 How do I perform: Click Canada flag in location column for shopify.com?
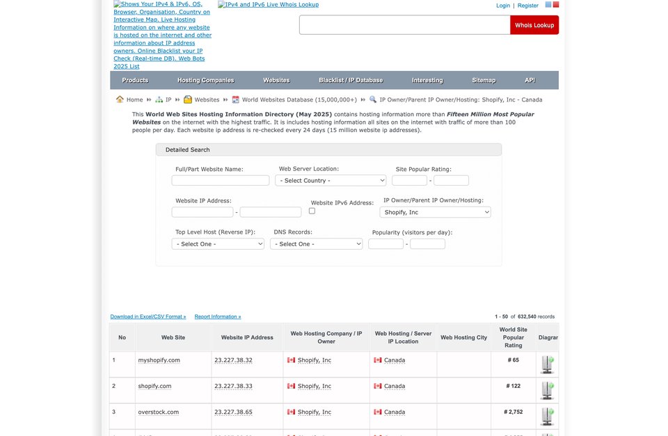coord(378,386)
